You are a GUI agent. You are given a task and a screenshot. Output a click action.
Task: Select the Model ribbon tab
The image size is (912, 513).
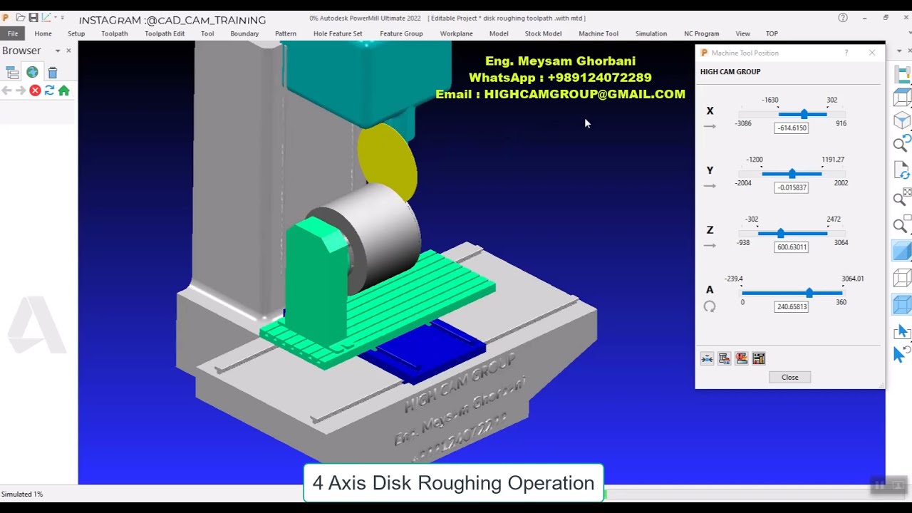point(499,33)
